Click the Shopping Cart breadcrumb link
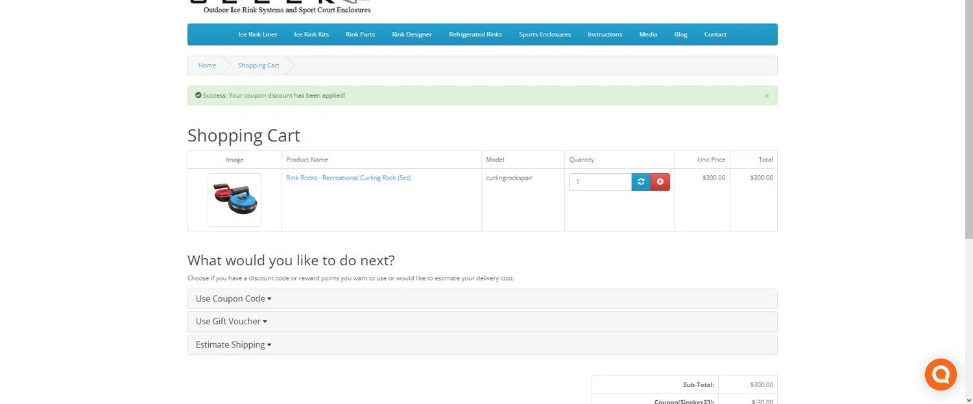This screenshot has height=404, width=973. 258,65
